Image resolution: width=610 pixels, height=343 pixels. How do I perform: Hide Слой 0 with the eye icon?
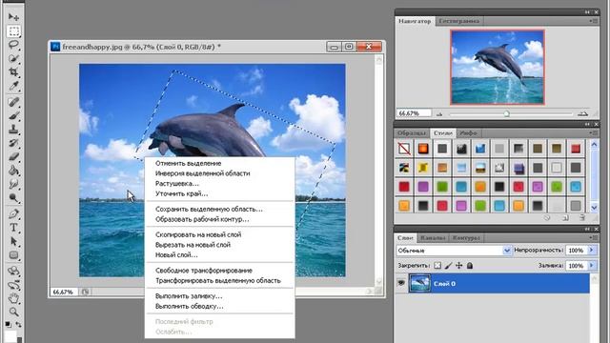click(401, 283)
